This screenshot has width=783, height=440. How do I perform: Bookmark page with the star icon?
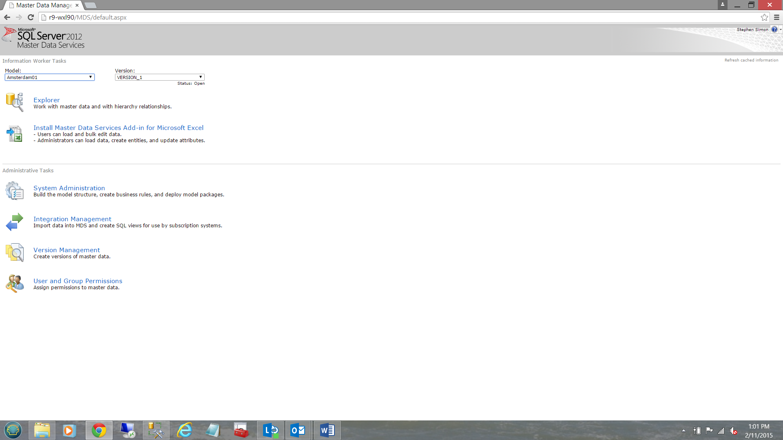[764, 18]
